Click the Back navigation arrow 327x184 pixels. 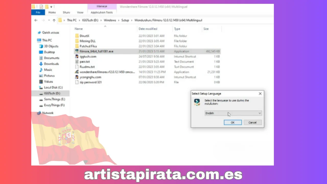pyautogui.click(x=36, y=20)
